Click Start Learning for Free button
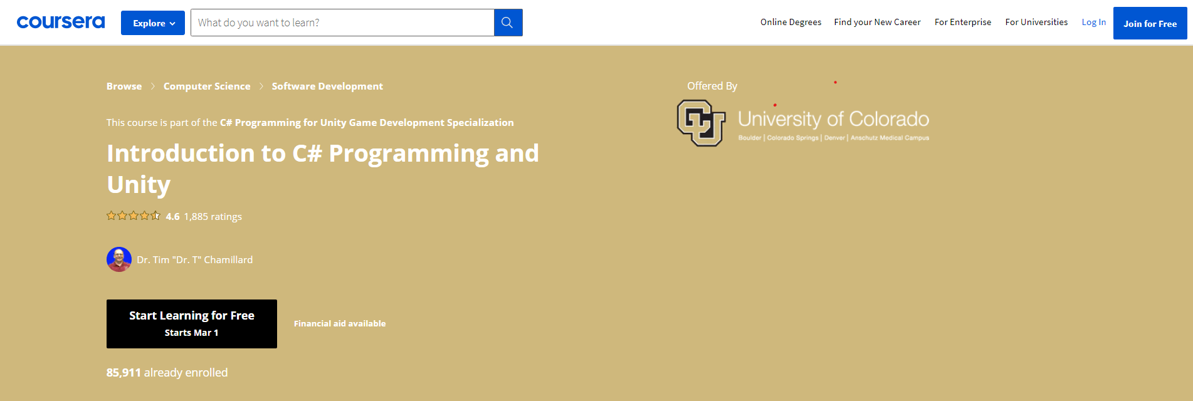Viewport: 1193px width, 401px height. pos(192,324)
